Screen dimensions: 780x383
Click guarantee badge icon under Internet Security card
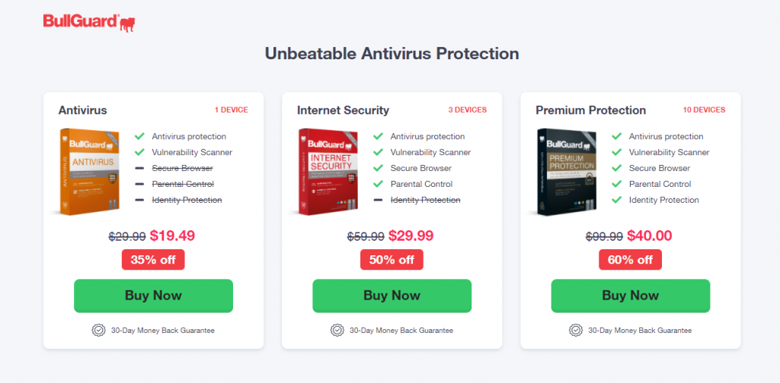(x=337, y=330)
